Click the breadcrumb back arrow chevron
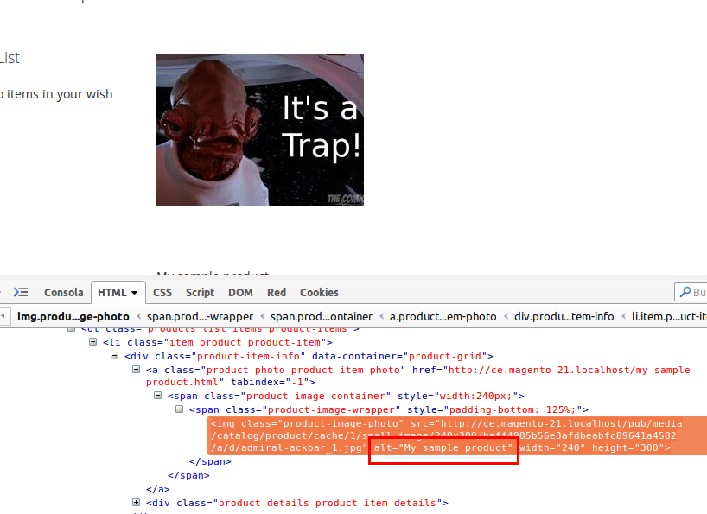The image size is (707, 514). [x=5, y=315]
